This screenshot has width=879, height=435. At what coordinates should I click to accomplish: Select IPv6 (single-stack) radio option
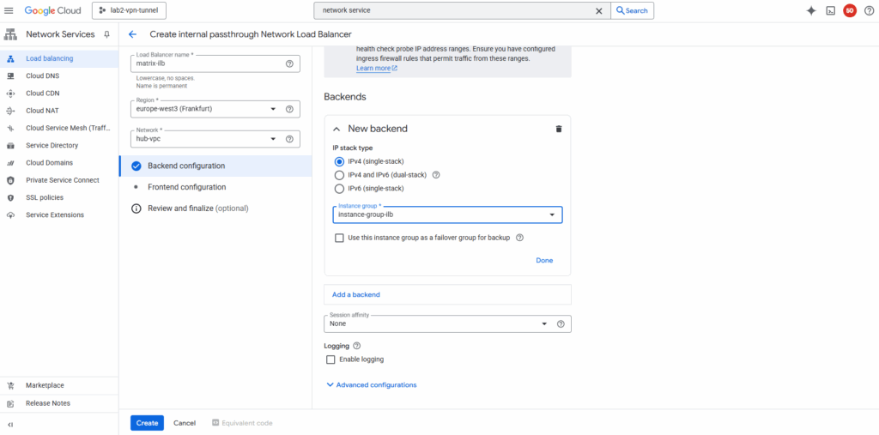[339, 188]
